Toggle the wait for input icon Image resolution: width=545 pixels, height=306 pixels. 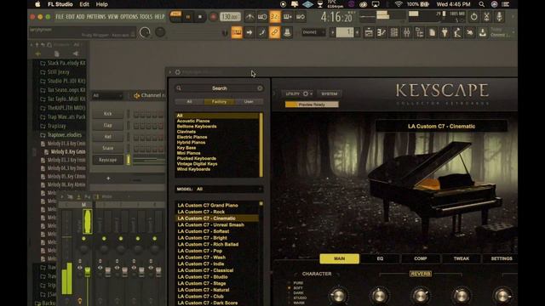pos(262,17)
